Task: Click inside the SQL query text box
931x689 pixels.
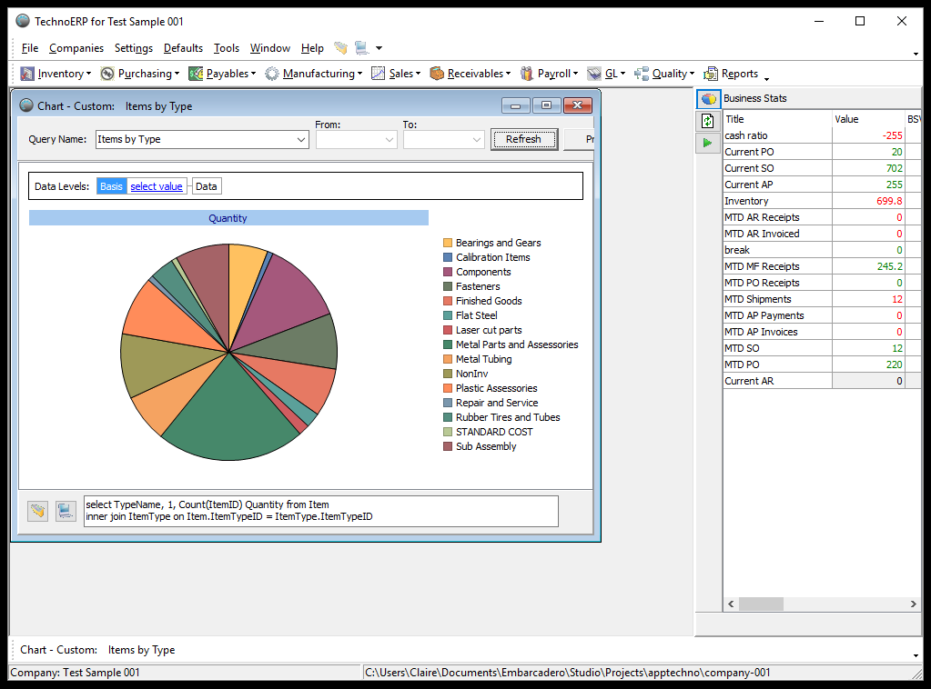Action: click(320, 511)
